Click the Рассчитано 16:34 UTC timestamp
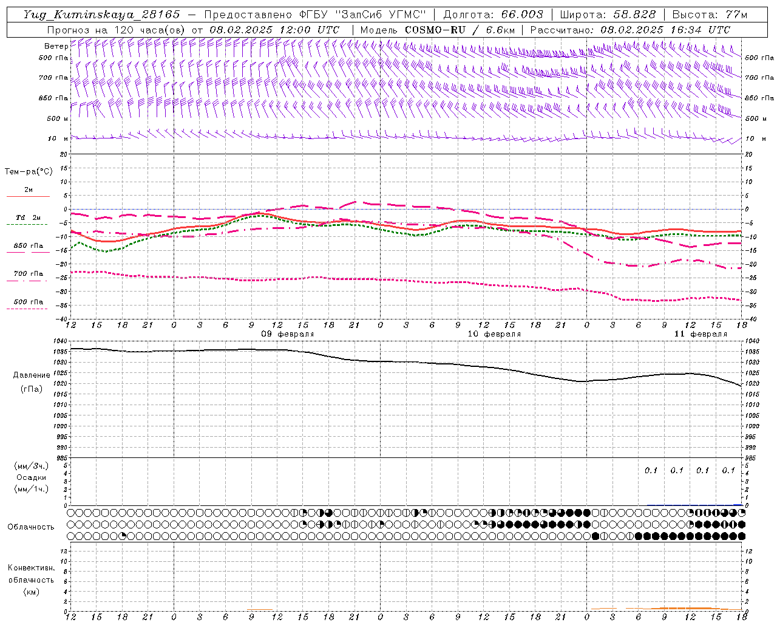The height and width of the screenshot is (622, 777). [630, 30]
